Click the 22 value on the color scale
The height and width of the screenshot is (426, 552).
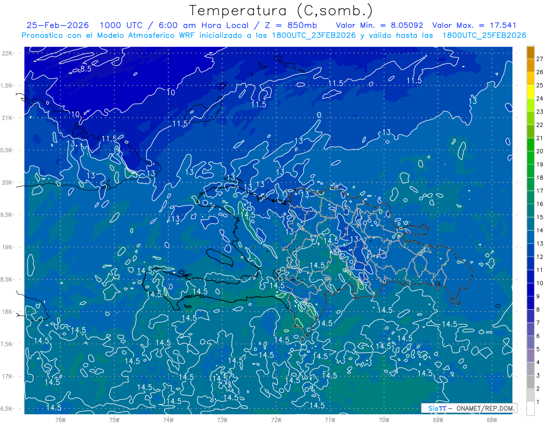(x=540, y=125)
